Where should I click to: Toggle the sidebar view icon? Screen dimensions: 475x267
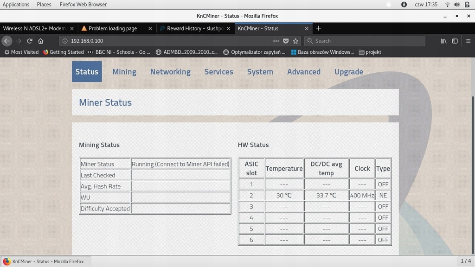455,41
